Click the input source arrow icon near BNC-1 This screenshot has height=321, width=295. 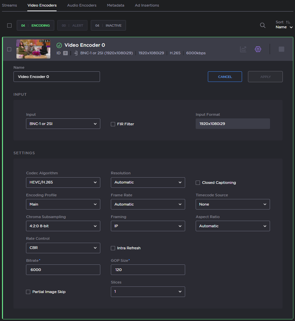coord(75,53)
